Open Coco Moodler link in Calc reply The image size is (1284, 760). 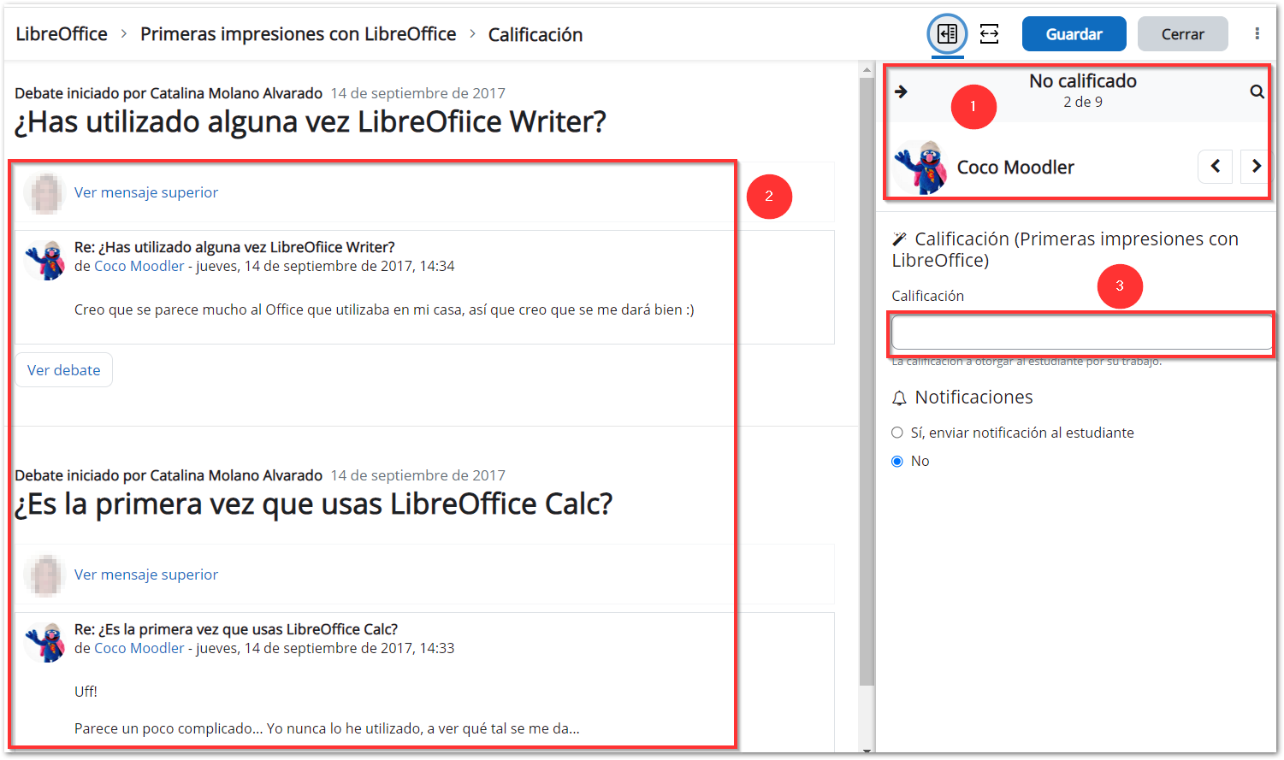pos(139,648)
